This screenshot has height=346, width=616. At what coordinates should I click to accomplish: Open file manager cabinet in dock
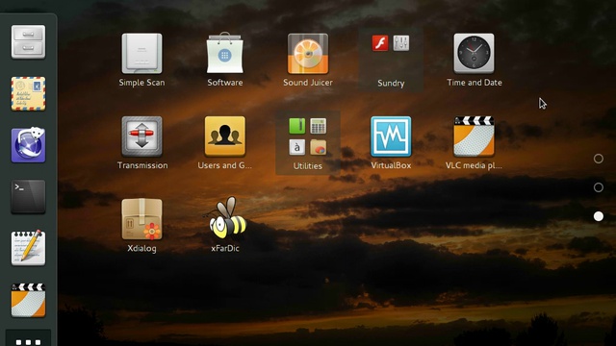click(x=28, y=42)
